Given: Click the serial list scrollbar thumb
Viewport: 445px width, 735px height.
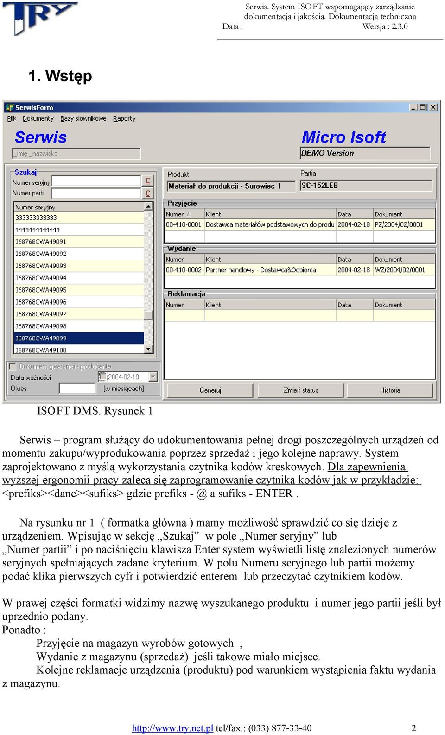Looking at the screenshot, I should 149,315.
